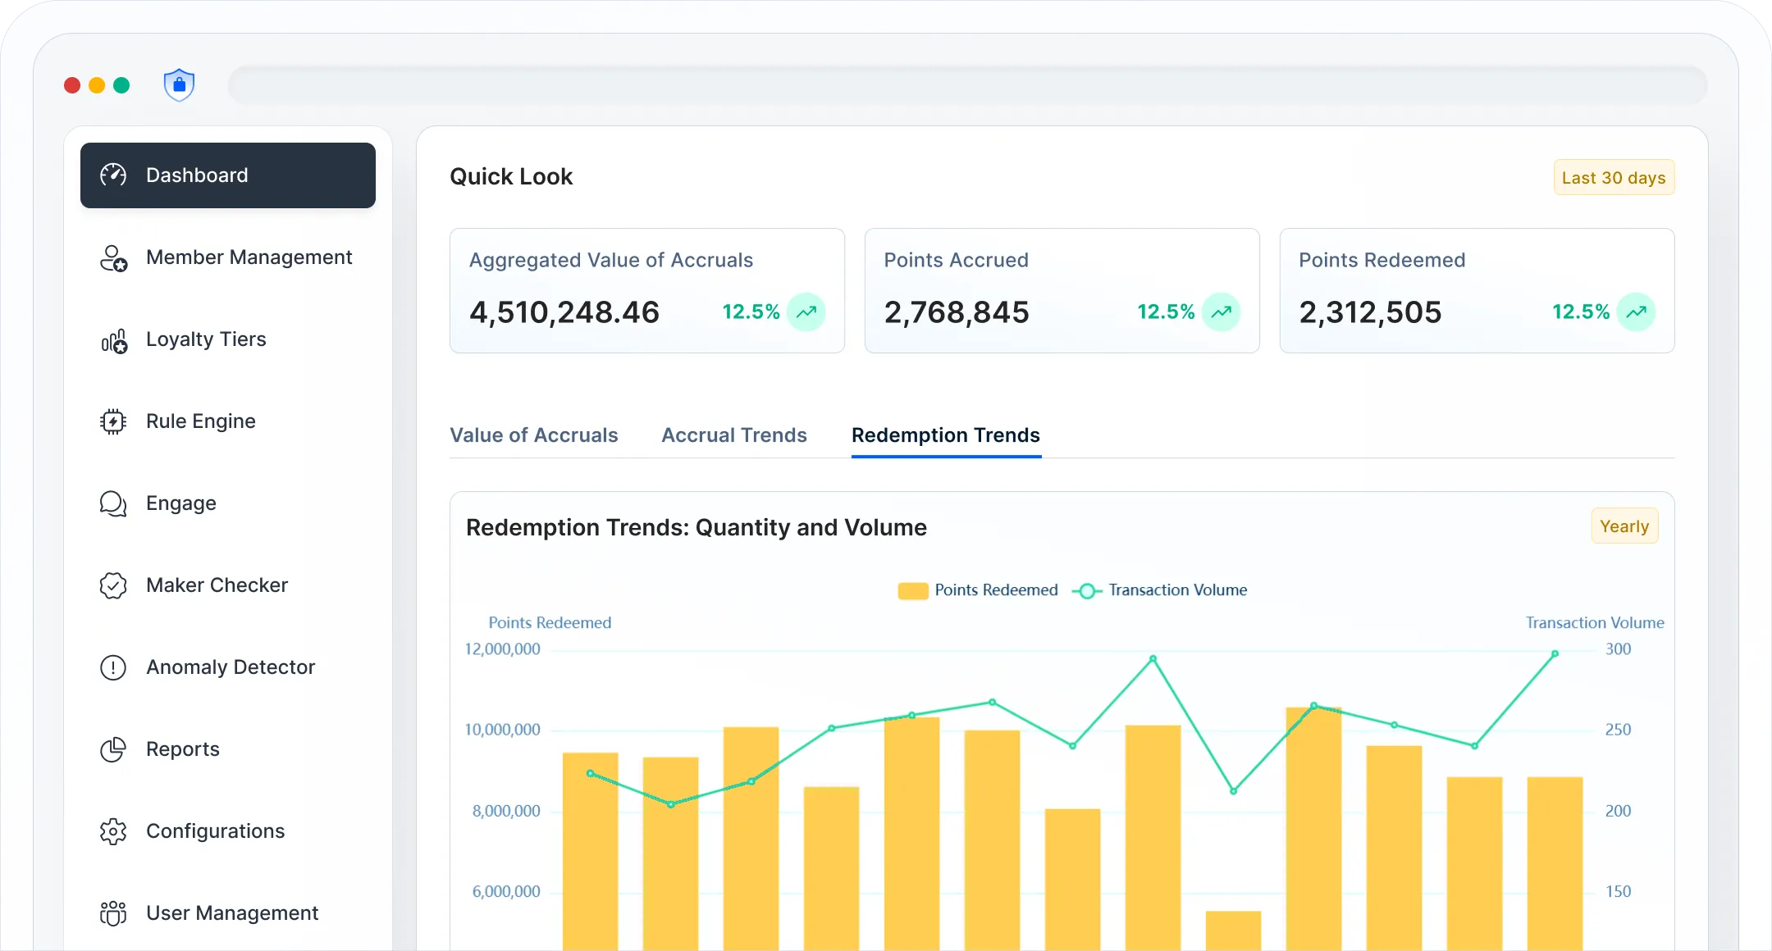Viewport: 1772px width, 951px height.
Task: Toggle the Points Redeemed legend series
Action: (x=978, y=590)
